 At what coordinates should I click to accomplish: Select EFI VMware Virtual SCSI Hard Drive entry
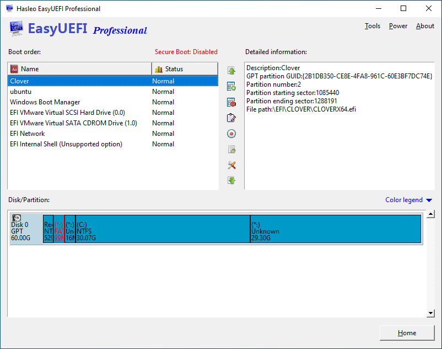click(113, 113)
